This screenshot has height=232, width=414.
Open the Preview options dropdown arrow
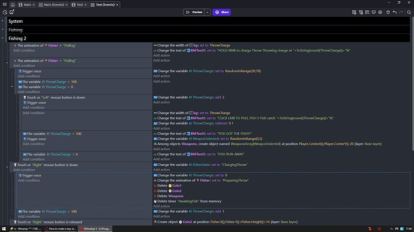pos(207,12)
